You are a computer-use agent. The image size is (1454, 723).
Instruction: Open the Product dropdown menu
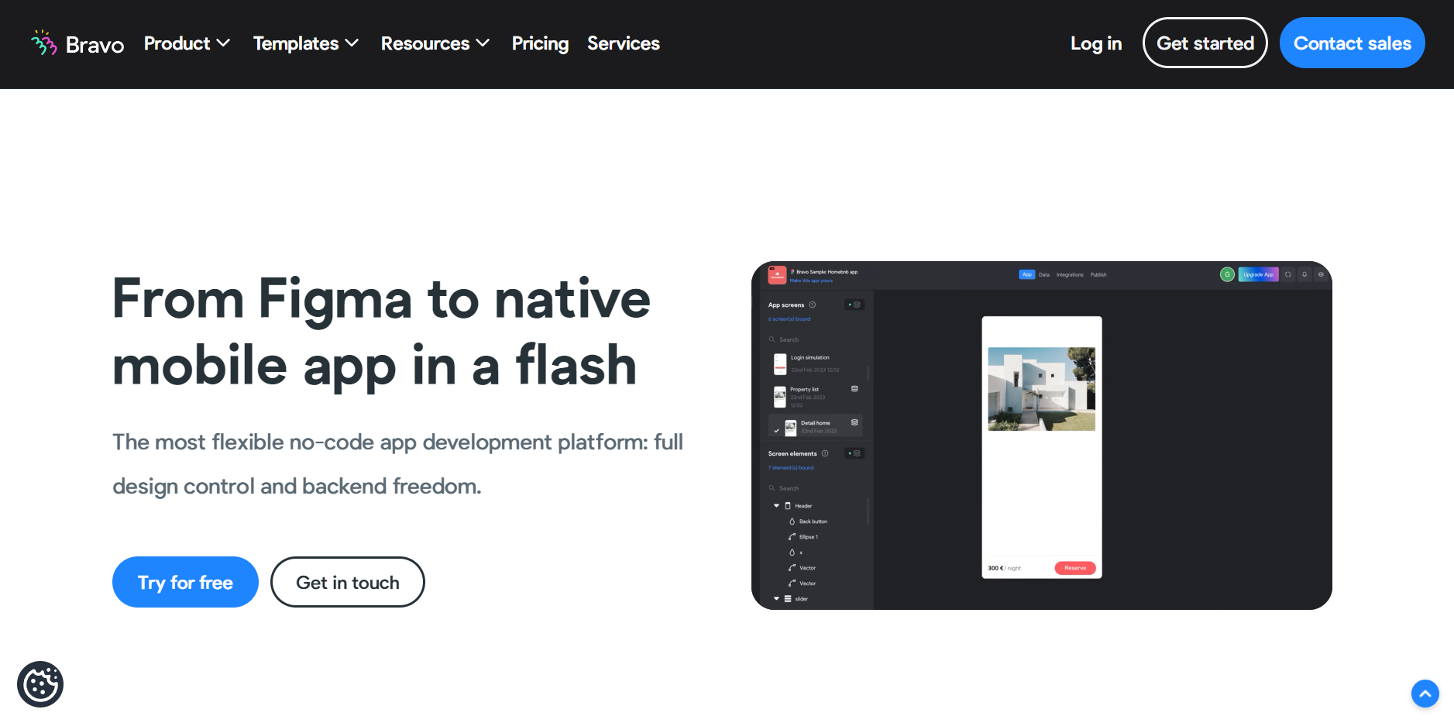tap(187, 43)
